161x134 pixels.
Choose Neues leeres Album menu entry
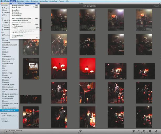[24, 3]
